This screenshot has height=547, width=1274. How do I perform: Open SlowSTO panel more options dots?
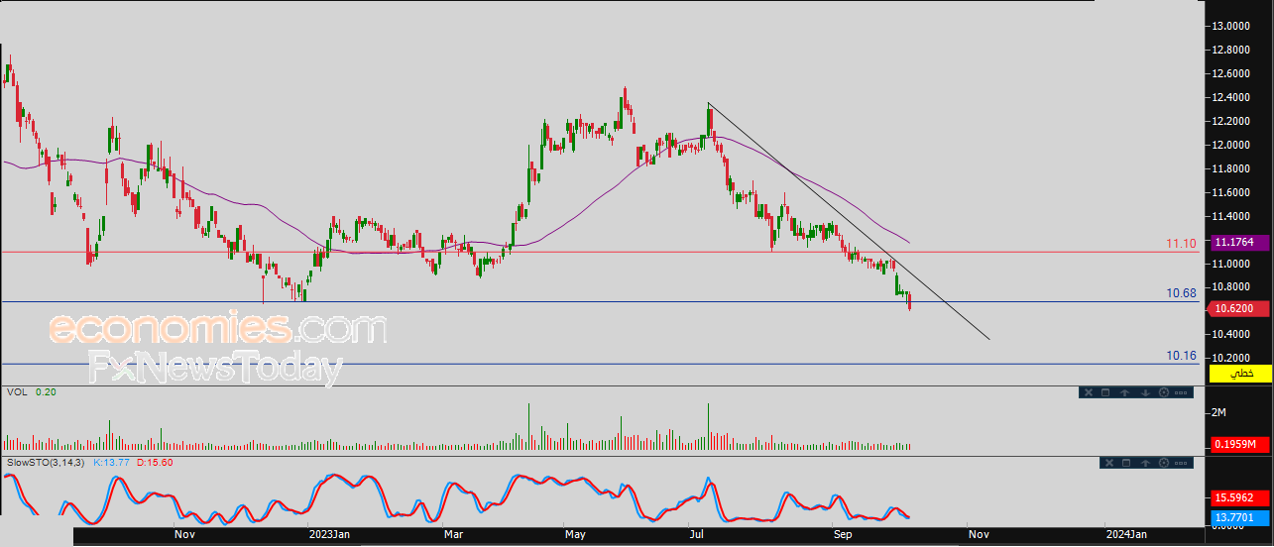(1181, 463)
